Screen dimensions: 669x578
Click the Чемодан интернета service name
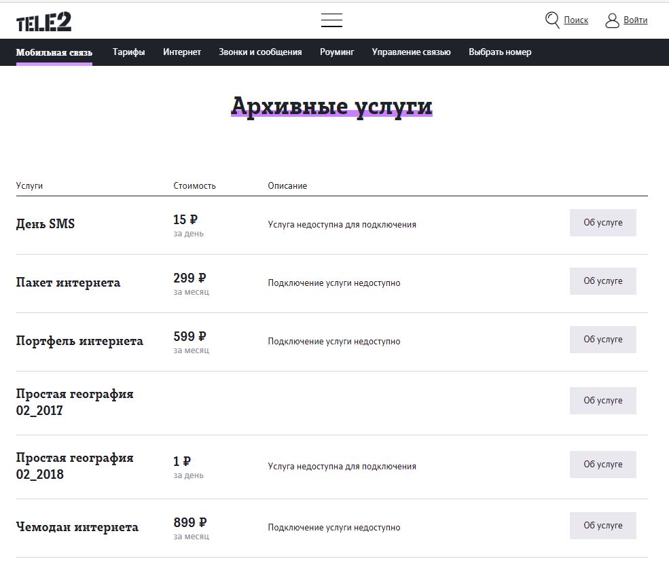coord(77,527)
